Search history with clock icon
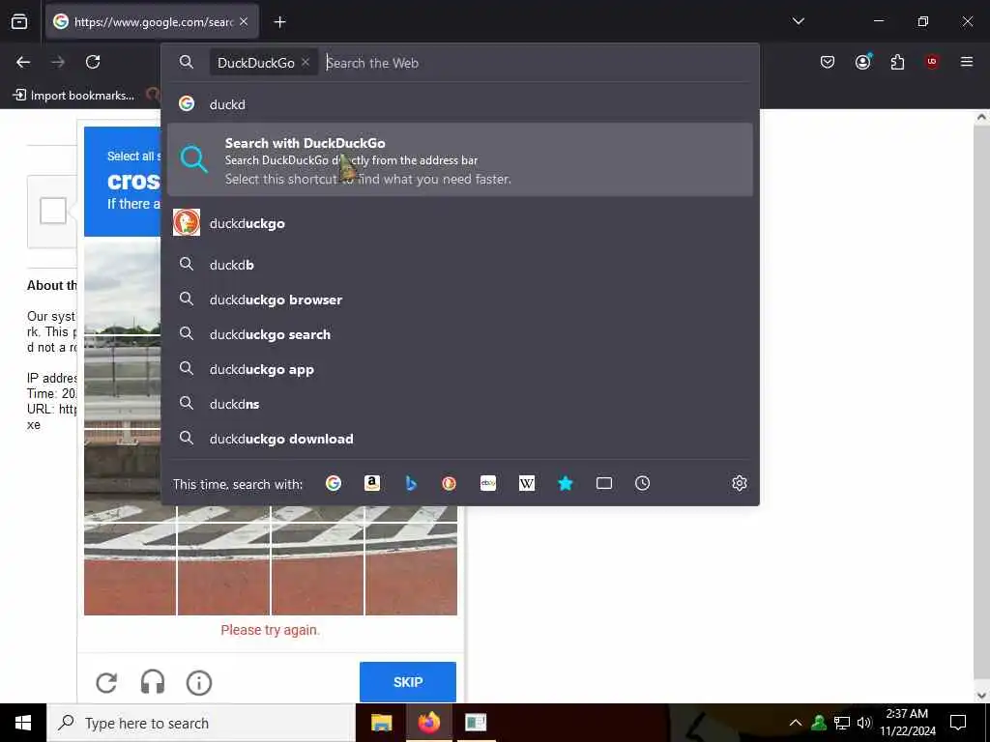The height and width of the screenshot is (742, 990). [x=643, y=483]
